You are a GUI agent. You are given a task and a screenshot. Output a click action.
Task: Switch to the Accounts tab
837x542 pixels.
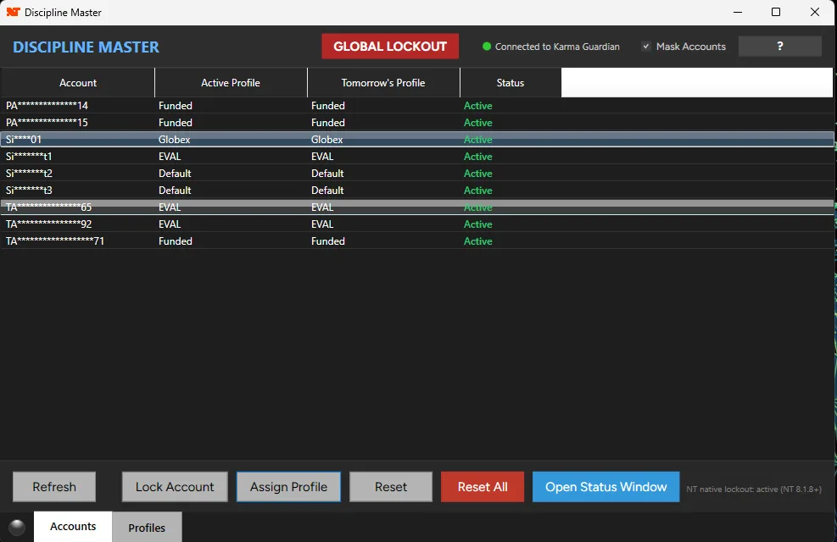point(73,527)
